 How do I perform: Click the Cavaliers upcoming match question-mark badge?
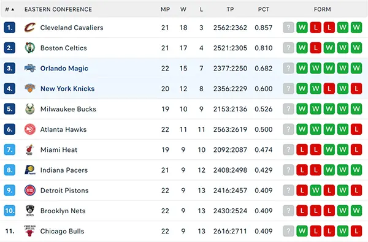click(288, 28)
